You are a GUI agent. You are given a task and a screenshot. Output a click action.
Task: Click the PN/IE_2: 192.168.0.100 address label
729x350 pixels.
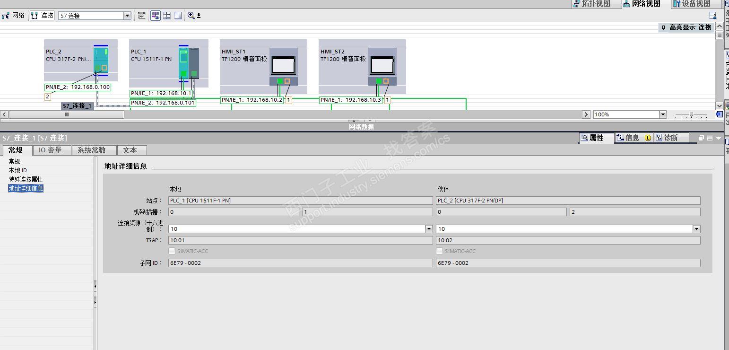(x=78, y=87)
